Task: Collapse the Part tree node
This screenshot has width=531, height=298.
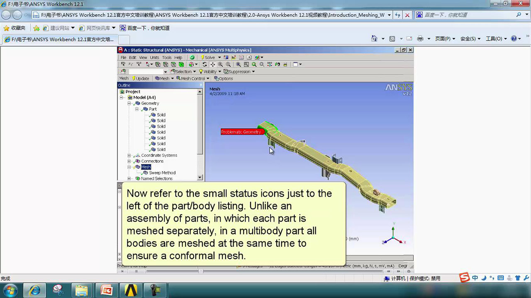Action: 137,109
